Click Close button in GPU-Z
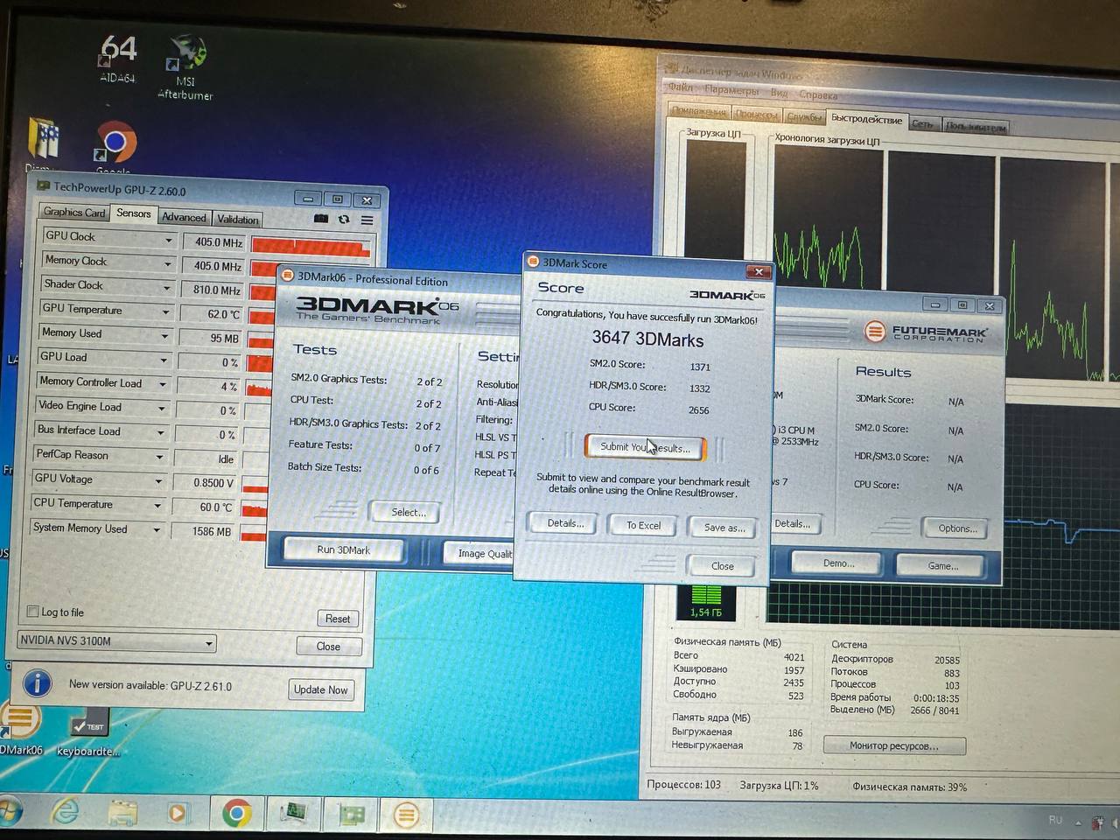The height and width of the screenshot is (840, 1120). click(328, 646)
